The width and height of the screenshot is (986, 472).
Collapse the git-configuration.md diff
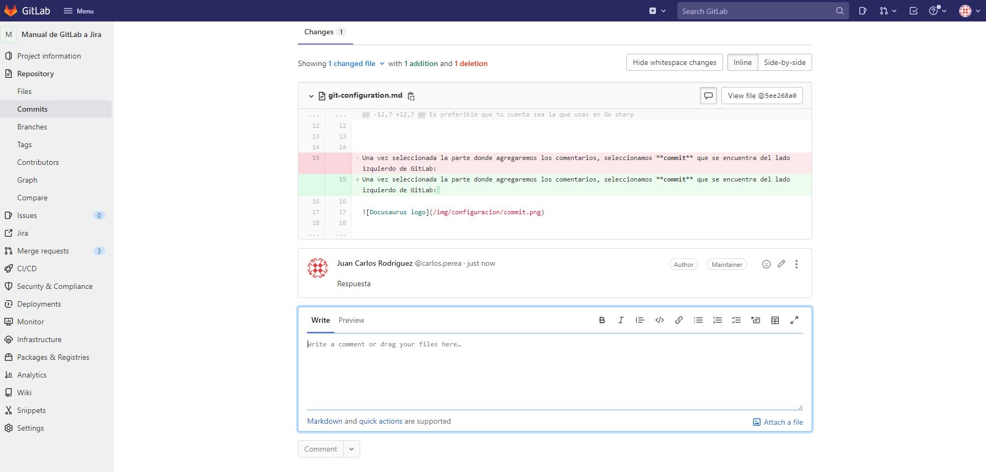coord(311,96)
